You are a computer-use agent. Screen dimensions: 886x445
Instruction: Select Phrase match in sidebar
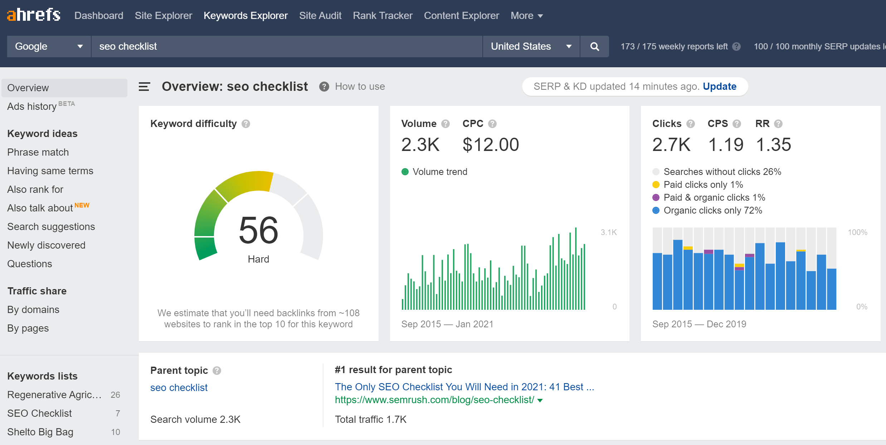point(38,152)
